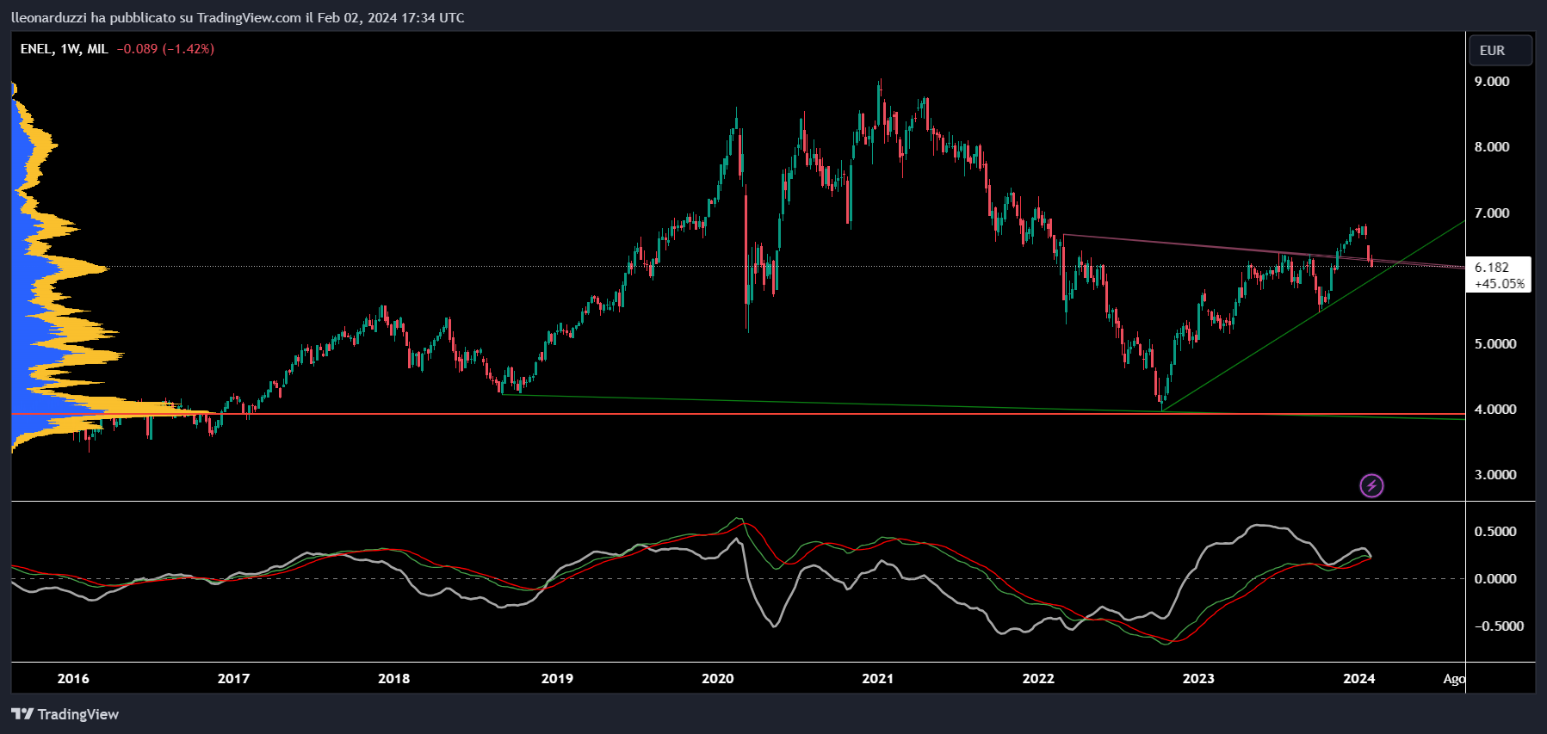Click the 2018 year label
Screen dimensions: 1547x734
[394, 679]
